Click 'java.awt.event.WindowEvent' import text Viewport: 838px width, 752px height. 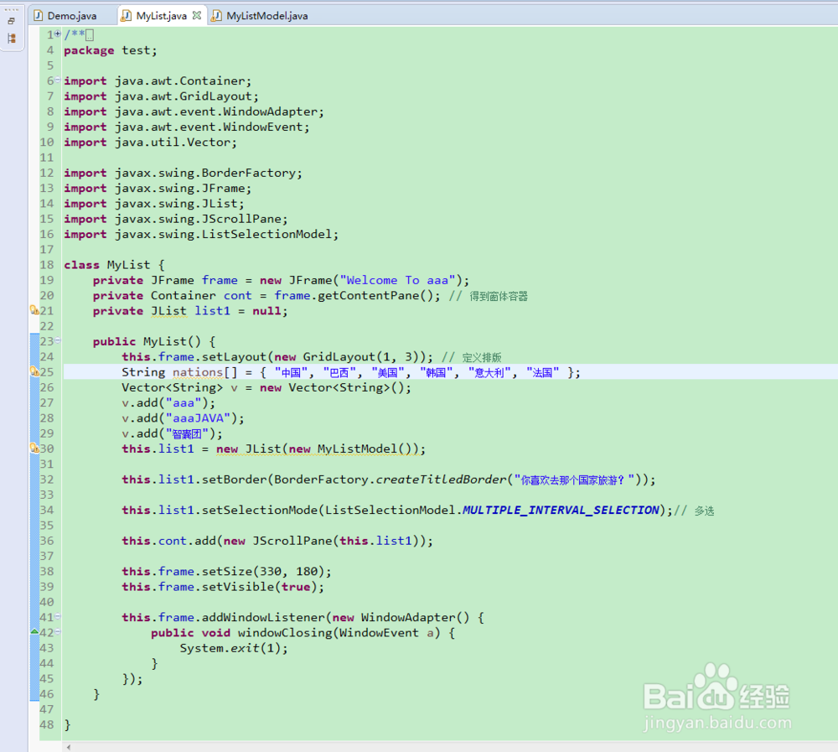209,127
